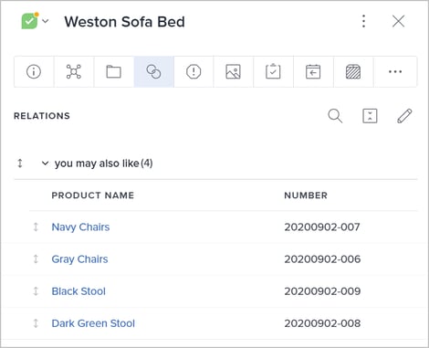
Task: Collapse the 'you may also like' group
Action: (45, 163)
